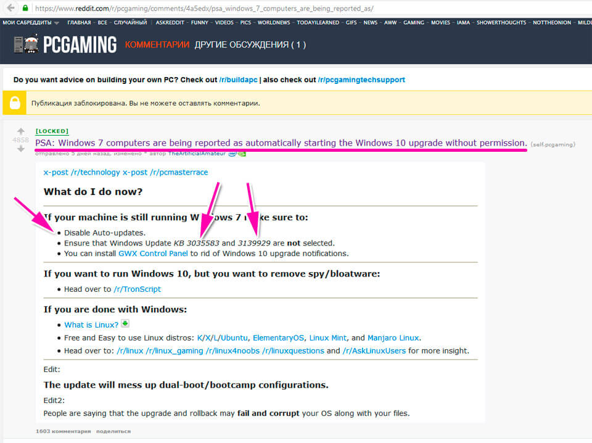Go to IAMA subreddit link
This screenshot has width=592, height=443.
click(463, 23)
